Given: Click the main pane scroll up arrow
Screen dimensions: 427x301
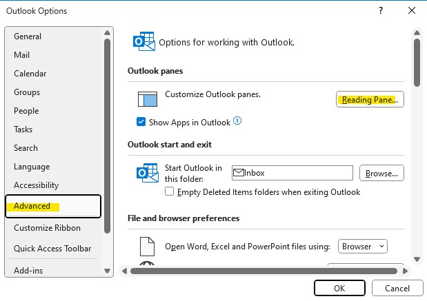Looking at the screenshot, I should click(417, 33).
